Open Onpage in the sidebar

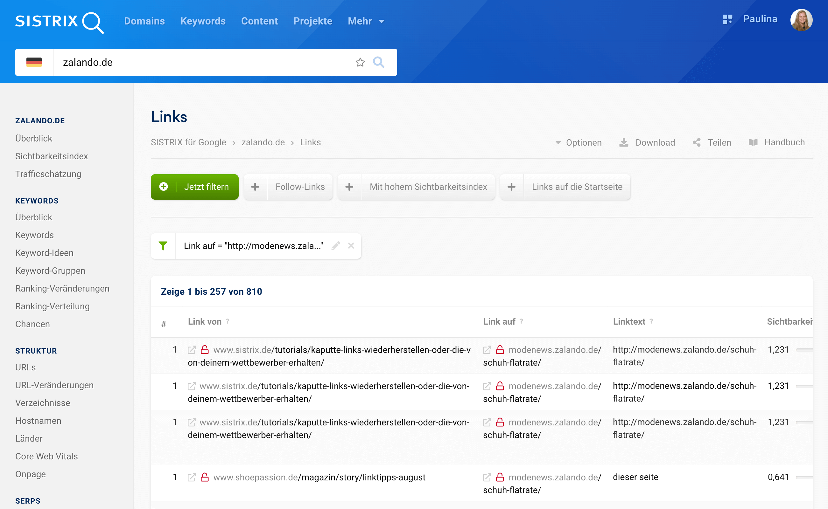click(30, 474)
